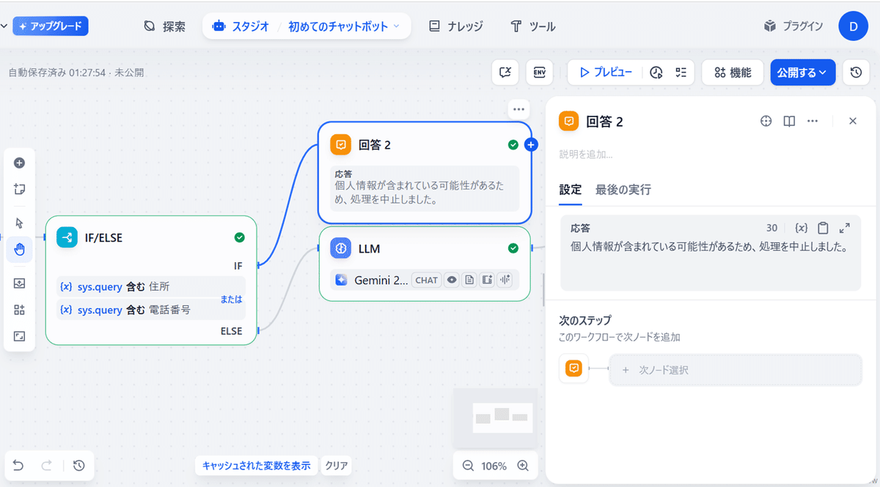The image size is (880, 487).
Task: Click the redo arrow icon
Action: coord(46,465)
